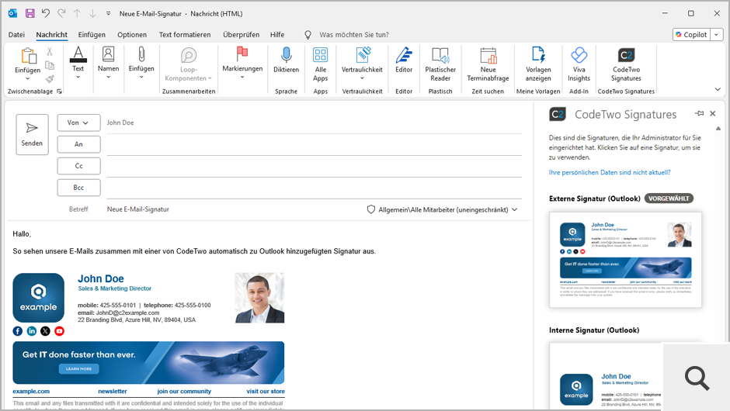Cut selection with the scissors icon
This screenshot has width=730, height=411.
pos(50,52)
